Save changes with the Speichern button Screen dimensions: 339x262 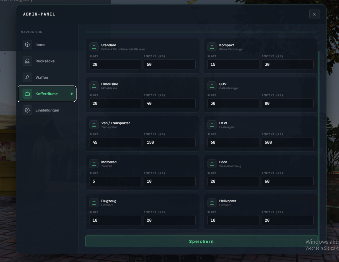click(201, 241)
